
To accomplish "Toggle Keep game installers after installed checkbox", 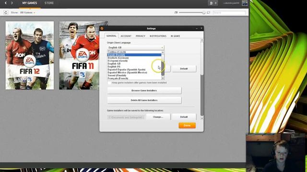I will click(x=109, y=83).
